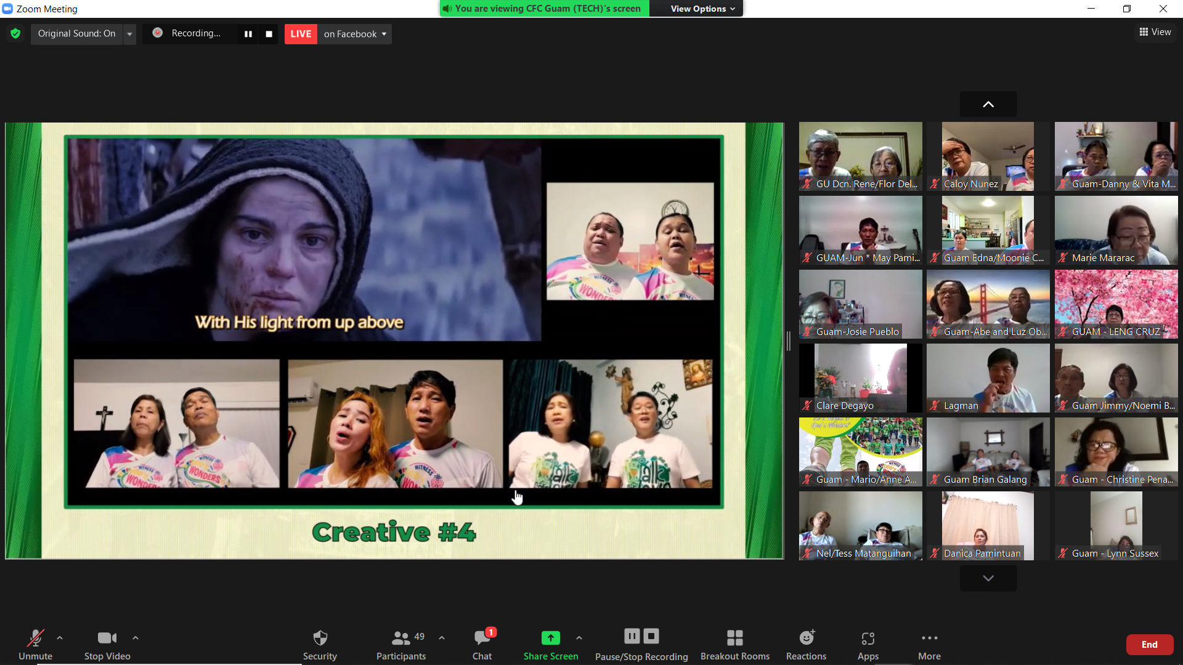Switch layout with the View button
Viewport: 1183px width, 665px height.
[1155, 32]
